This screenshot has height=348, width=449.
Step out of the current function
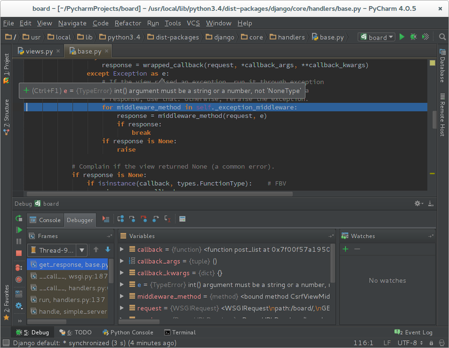pos(155,219)
